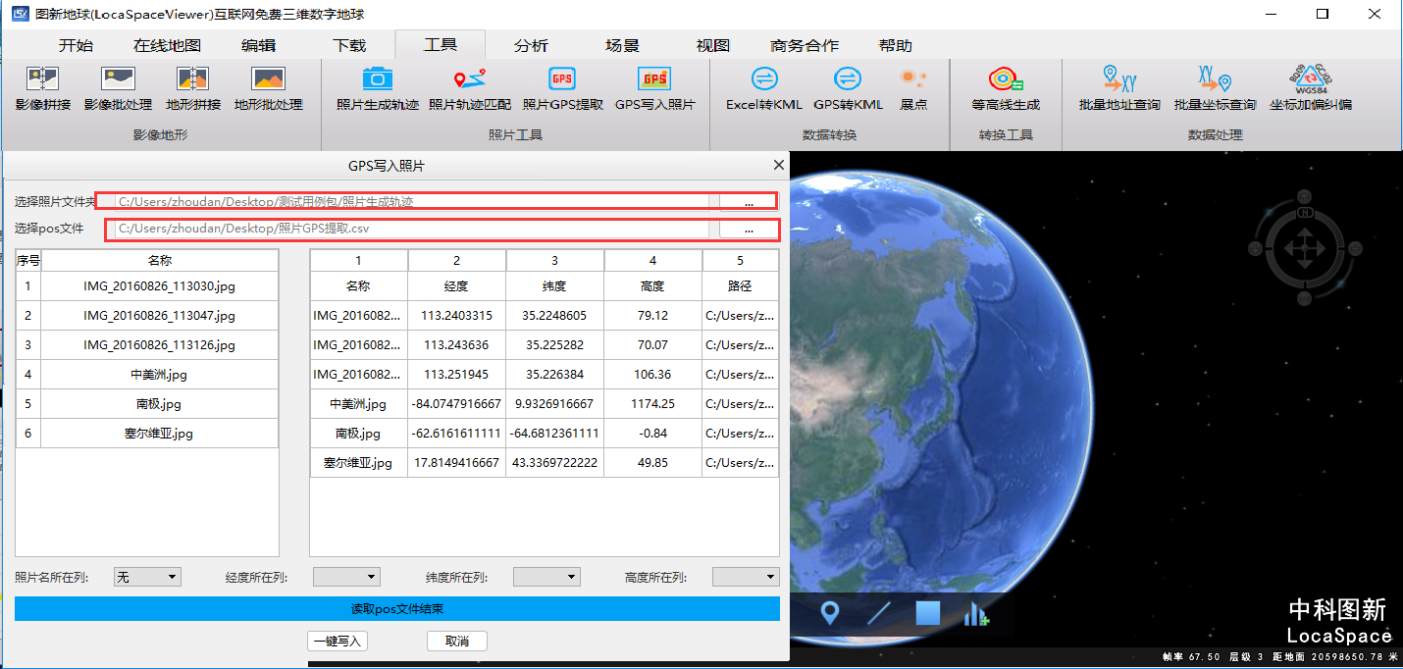Select 南极.jpg in photo list row 5
This screenshot has height=669, width=1403.
click(159, 404)
